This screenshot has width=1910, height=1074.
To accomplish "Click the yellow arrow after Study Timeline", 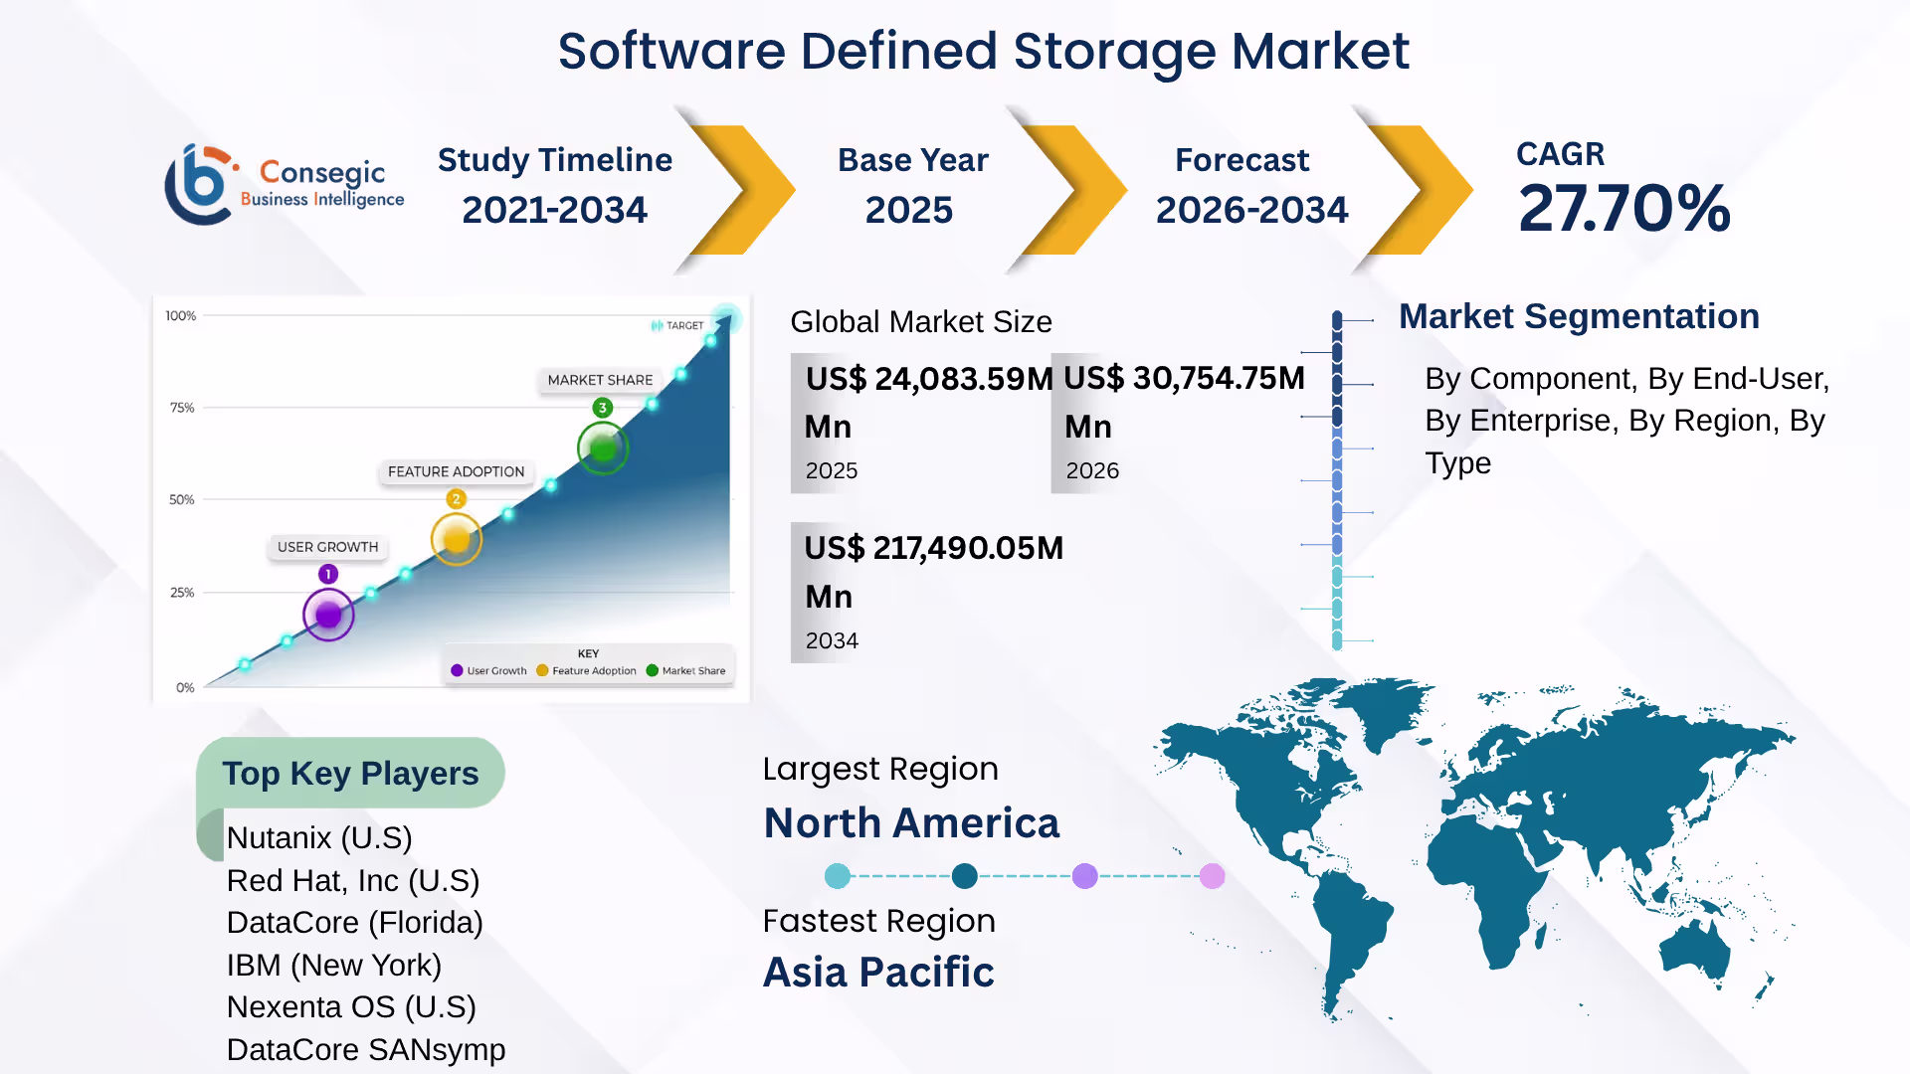I will coord(741,189).
